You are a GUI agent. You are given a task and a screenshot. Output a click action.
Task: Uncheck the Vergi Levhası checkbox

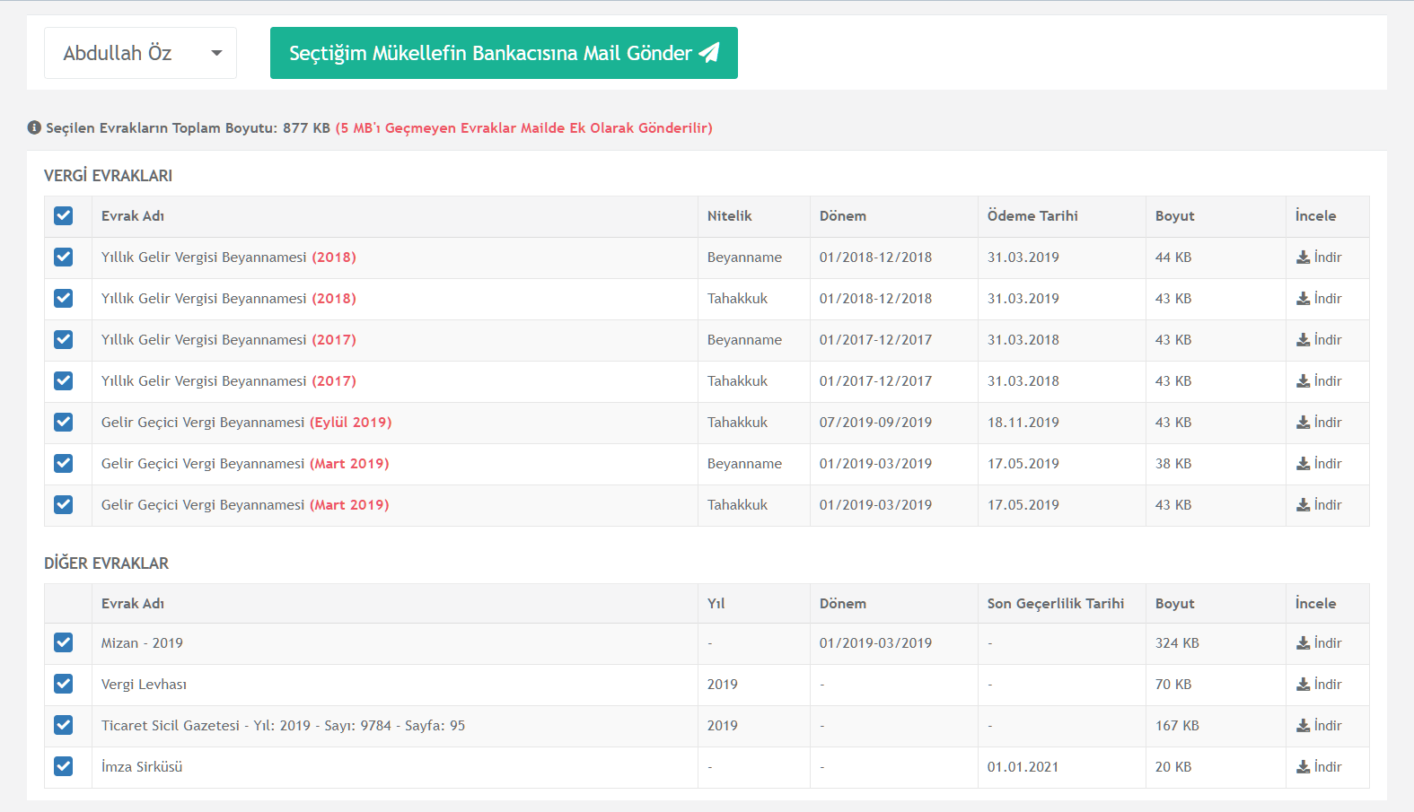tap(63, 684)
